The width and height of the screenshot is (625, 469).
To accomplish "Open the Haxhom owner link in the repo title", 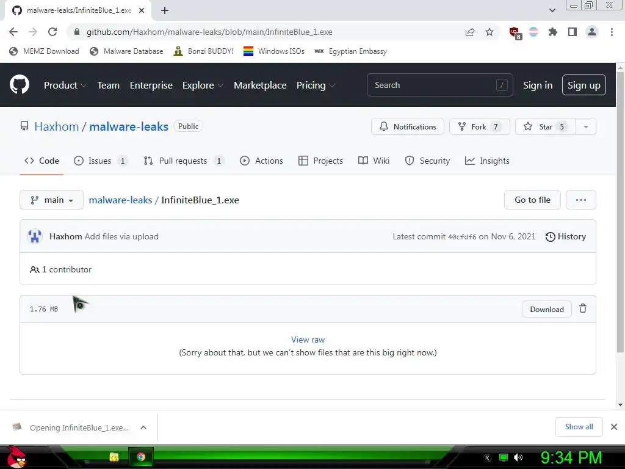I will click(x=57, y=126).
